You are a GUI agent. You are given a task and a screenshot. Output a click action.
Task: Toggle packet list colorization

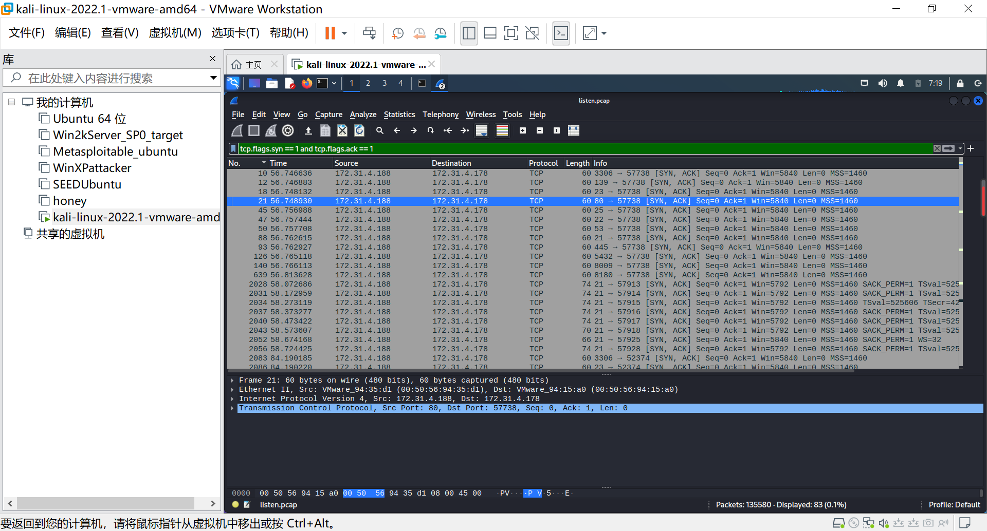[502, 131]
